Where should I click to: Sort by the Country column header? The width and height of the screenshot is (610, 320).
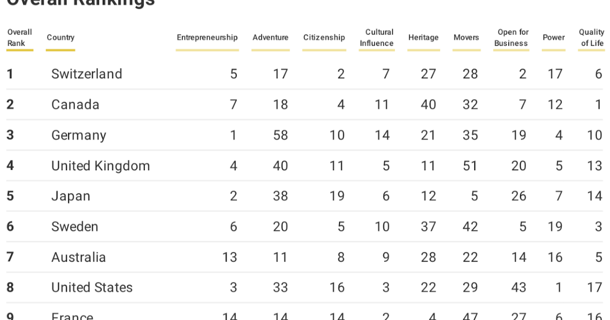60,38
